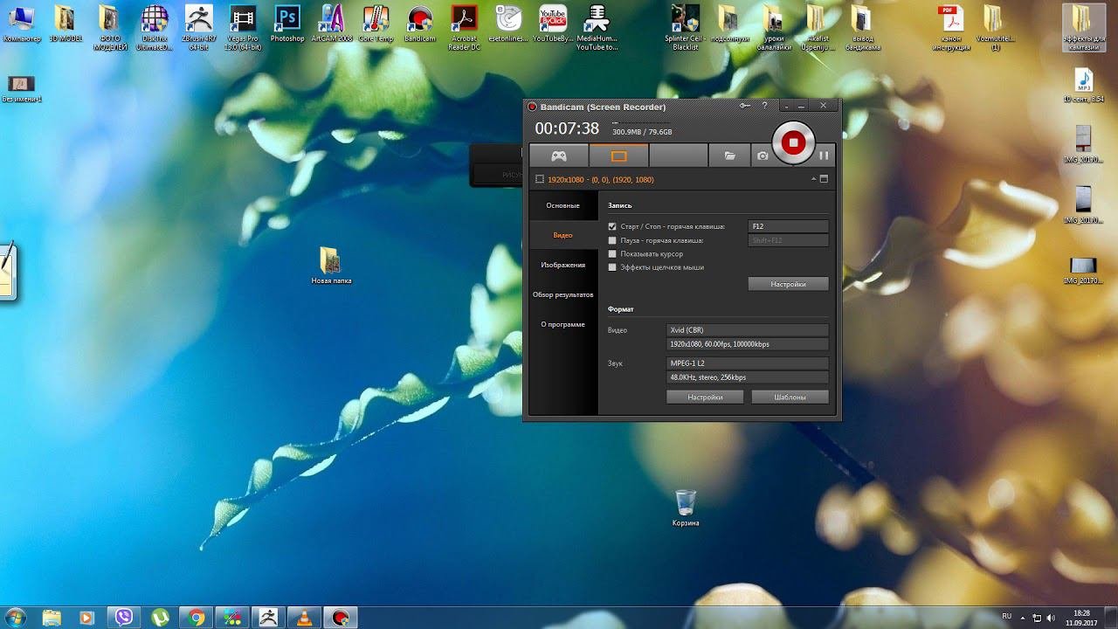Open the output folder icon
Viewport: 1118px width, 629px height.
click(729, 156)
